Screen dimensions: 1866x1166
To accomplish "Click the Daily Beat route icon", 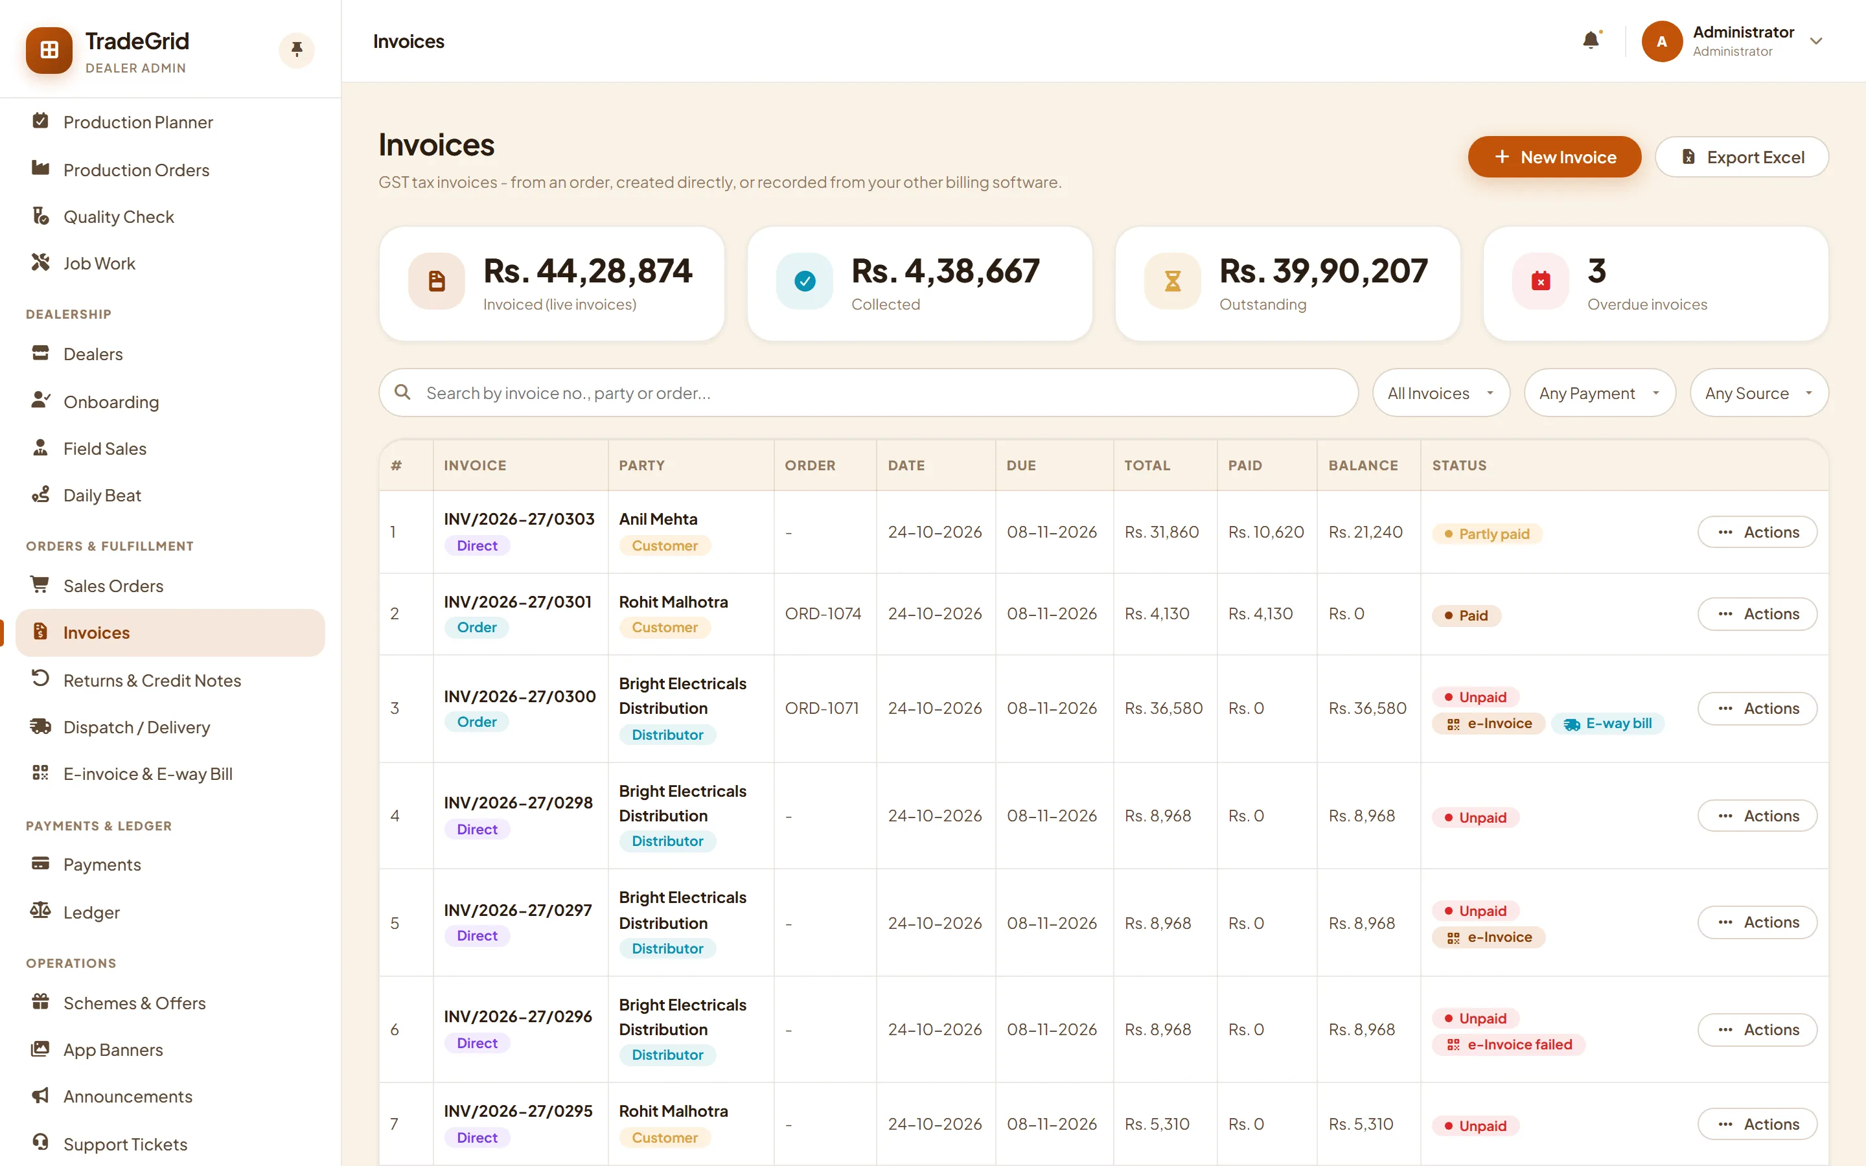I will point(41,494).
